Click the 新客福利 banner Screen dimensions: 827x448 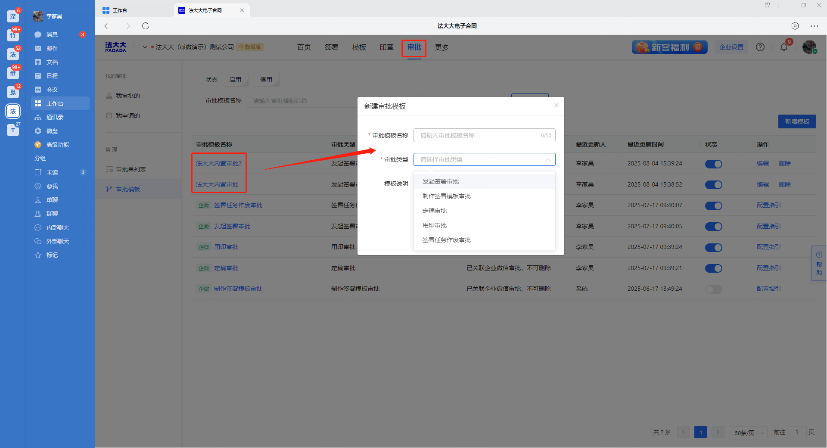point(670,47)
